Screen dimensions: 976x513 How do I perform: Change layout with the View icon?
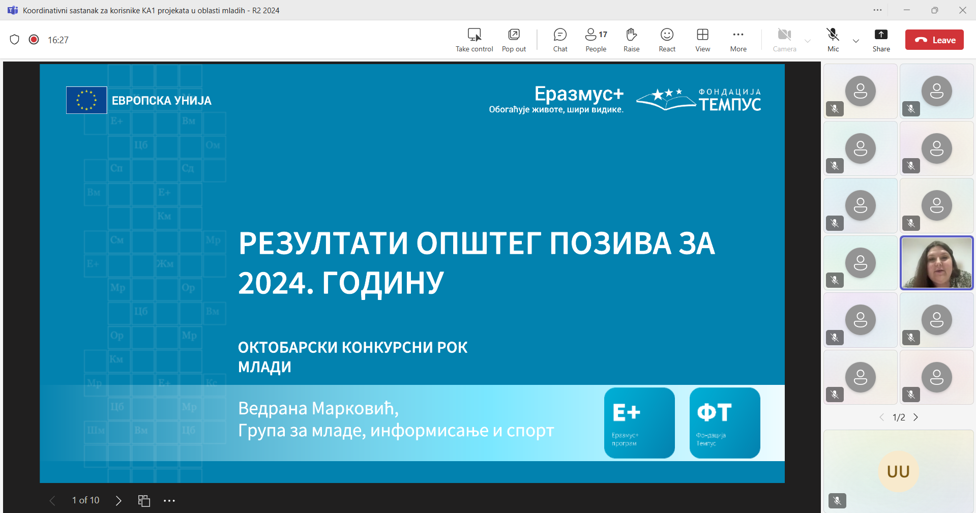(x=702, y=39)
